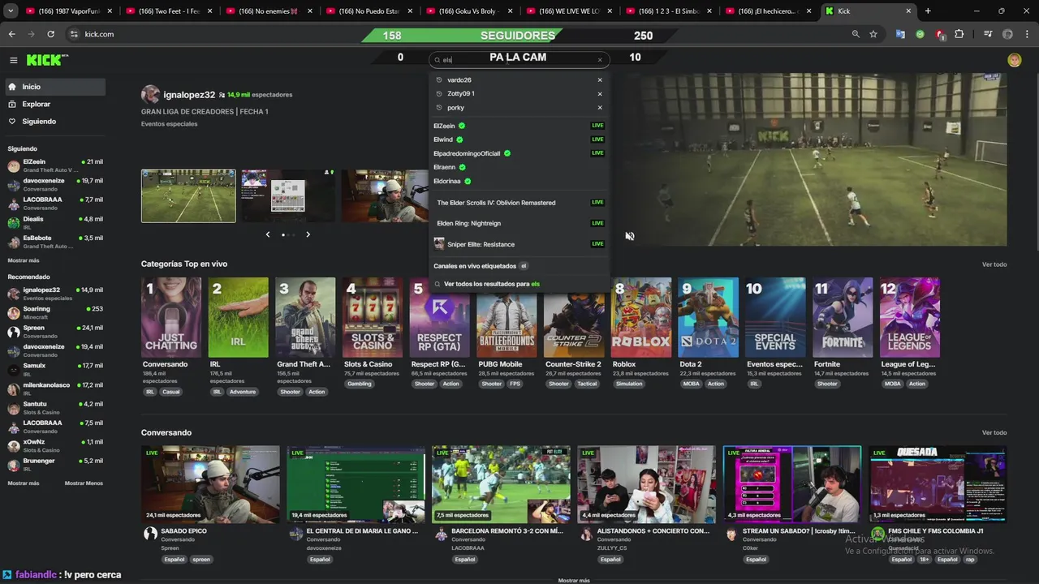Open the League of Legends category card
Image resolution: width=1039 pixels, height=584 pixels.
[909, 317]
